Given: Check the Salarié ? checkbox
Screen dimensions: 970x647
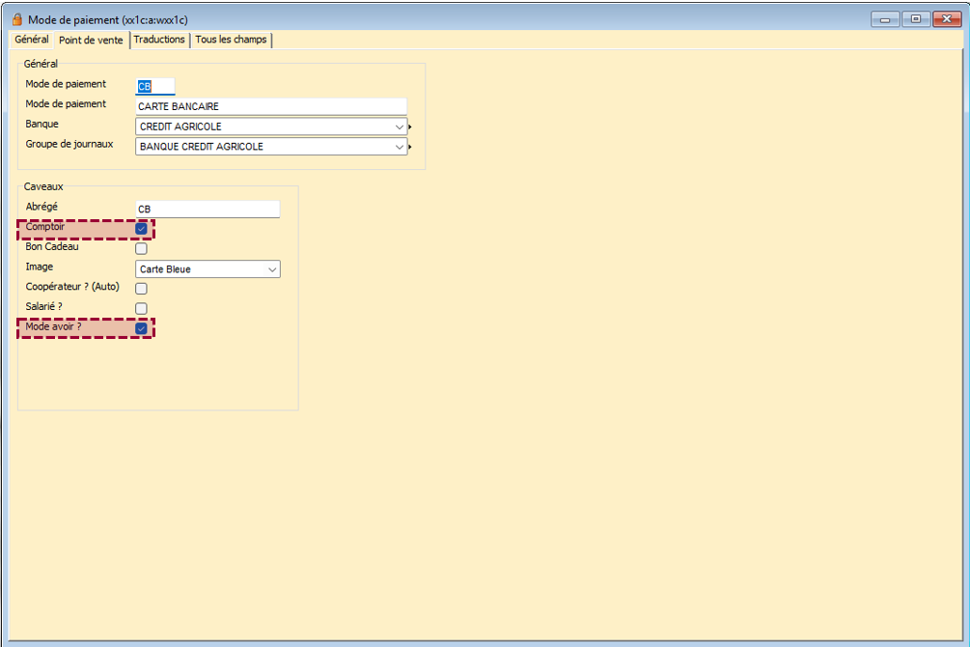Looking at the screenshot, I should point(141,308).
